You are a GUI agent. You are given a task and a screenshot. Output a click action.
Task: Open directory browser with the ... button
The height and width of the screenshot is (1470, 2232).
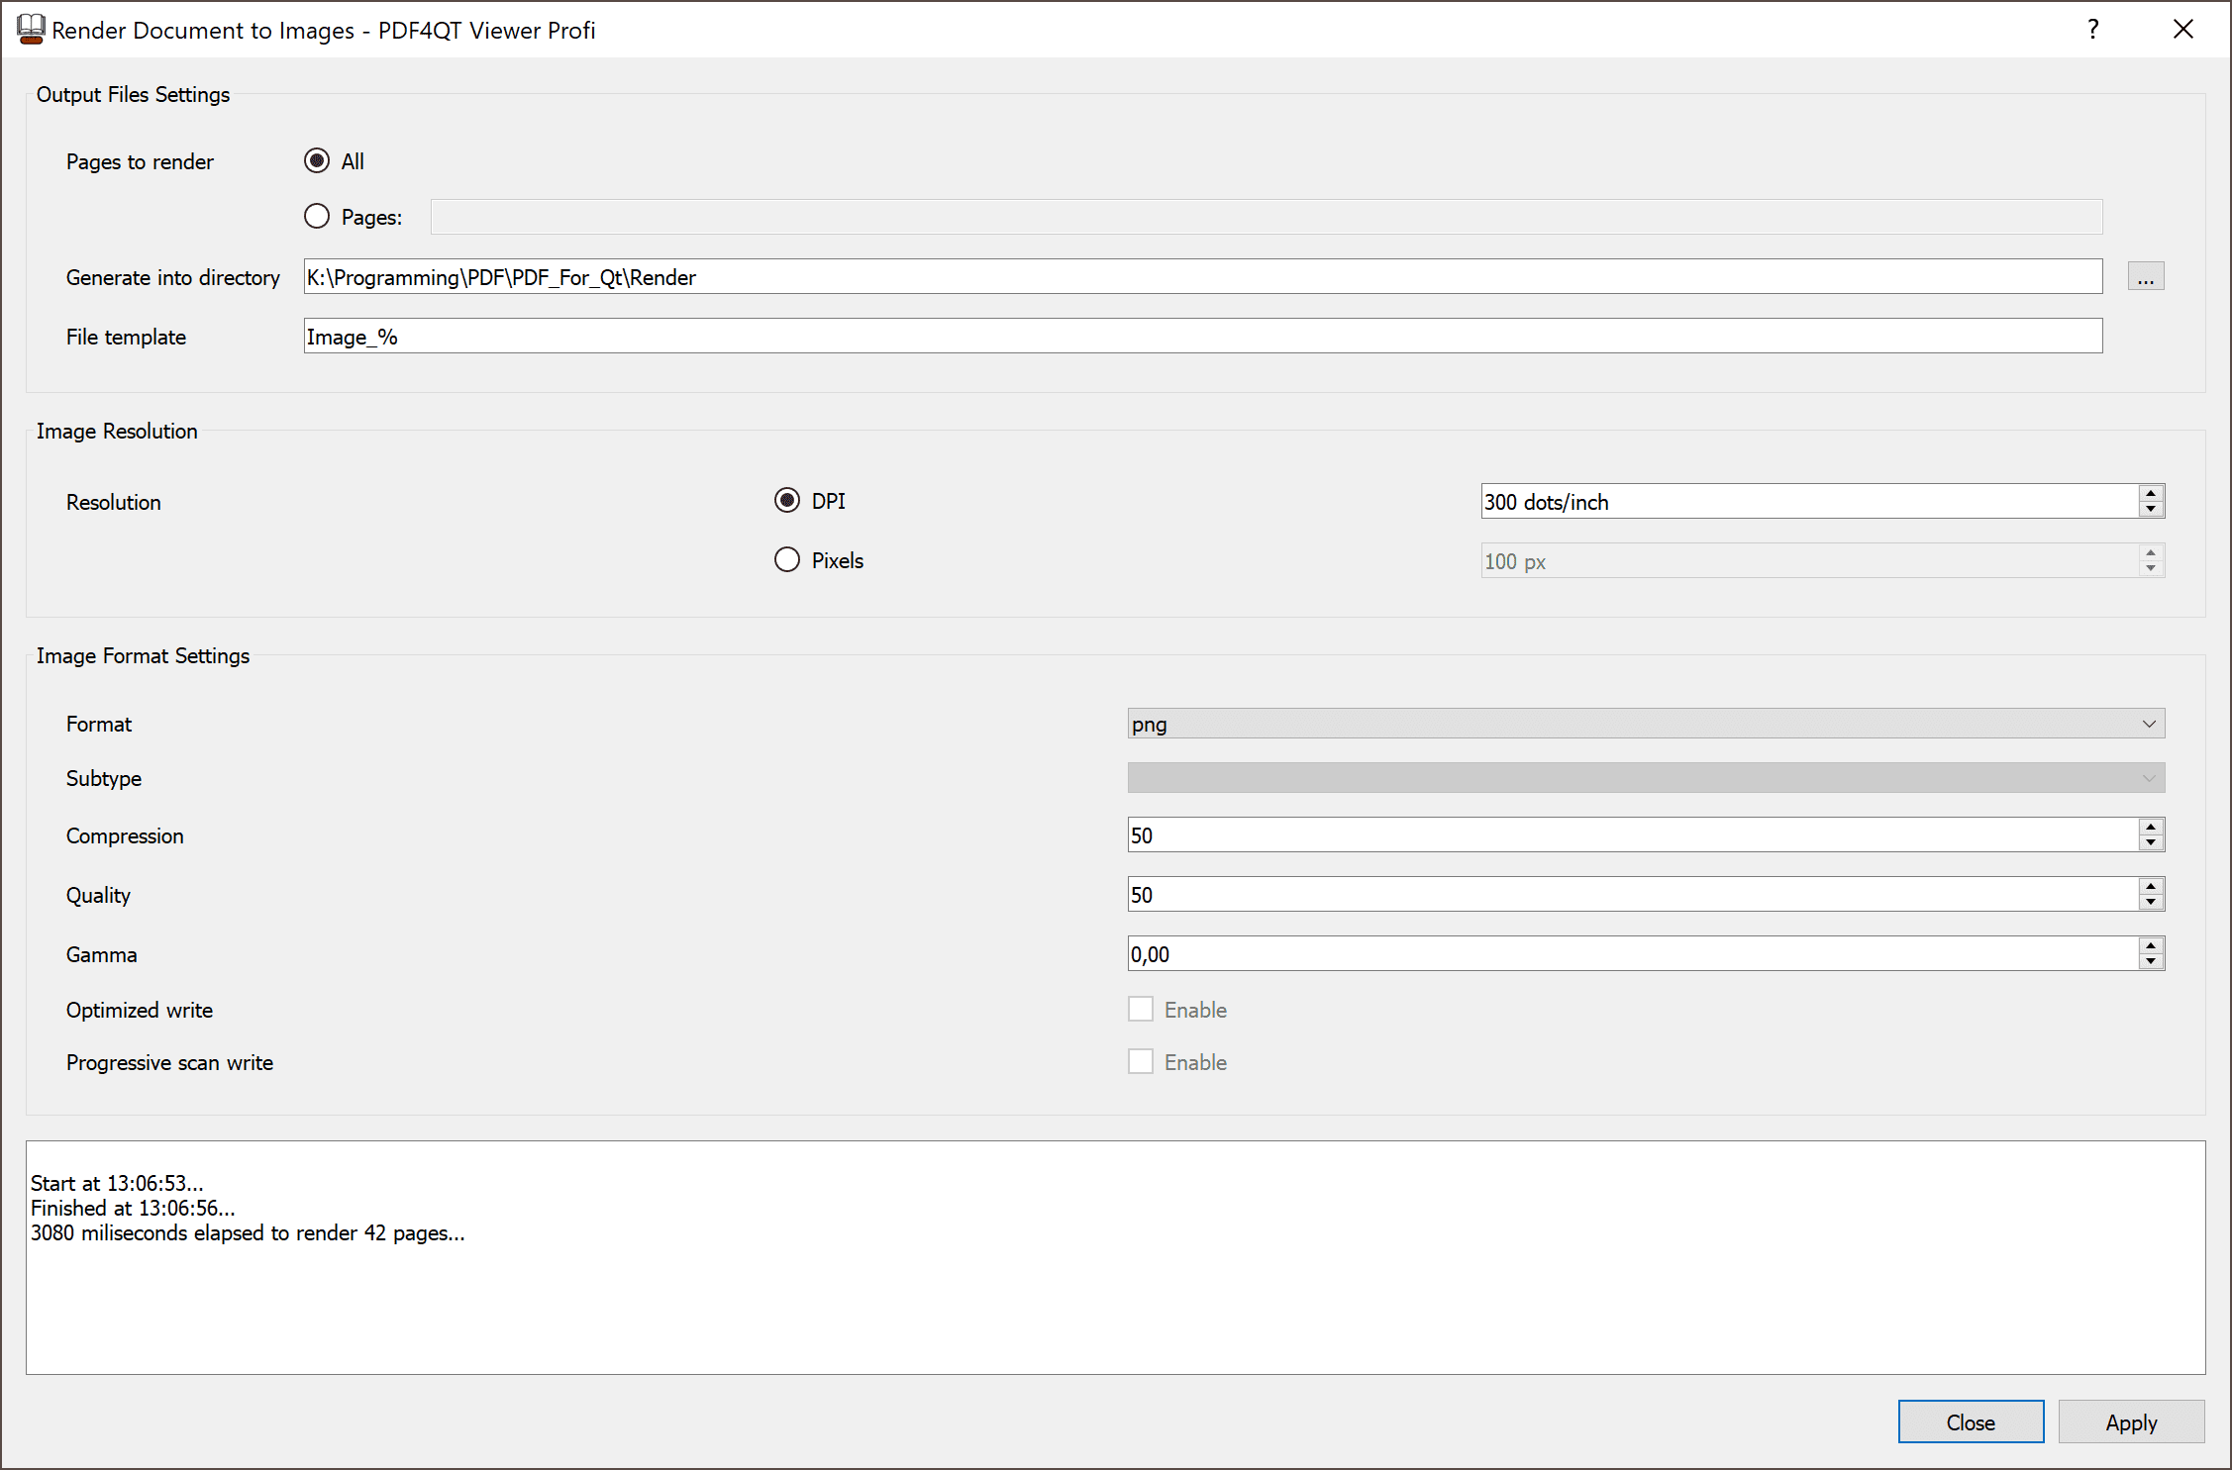[2145, 277]
